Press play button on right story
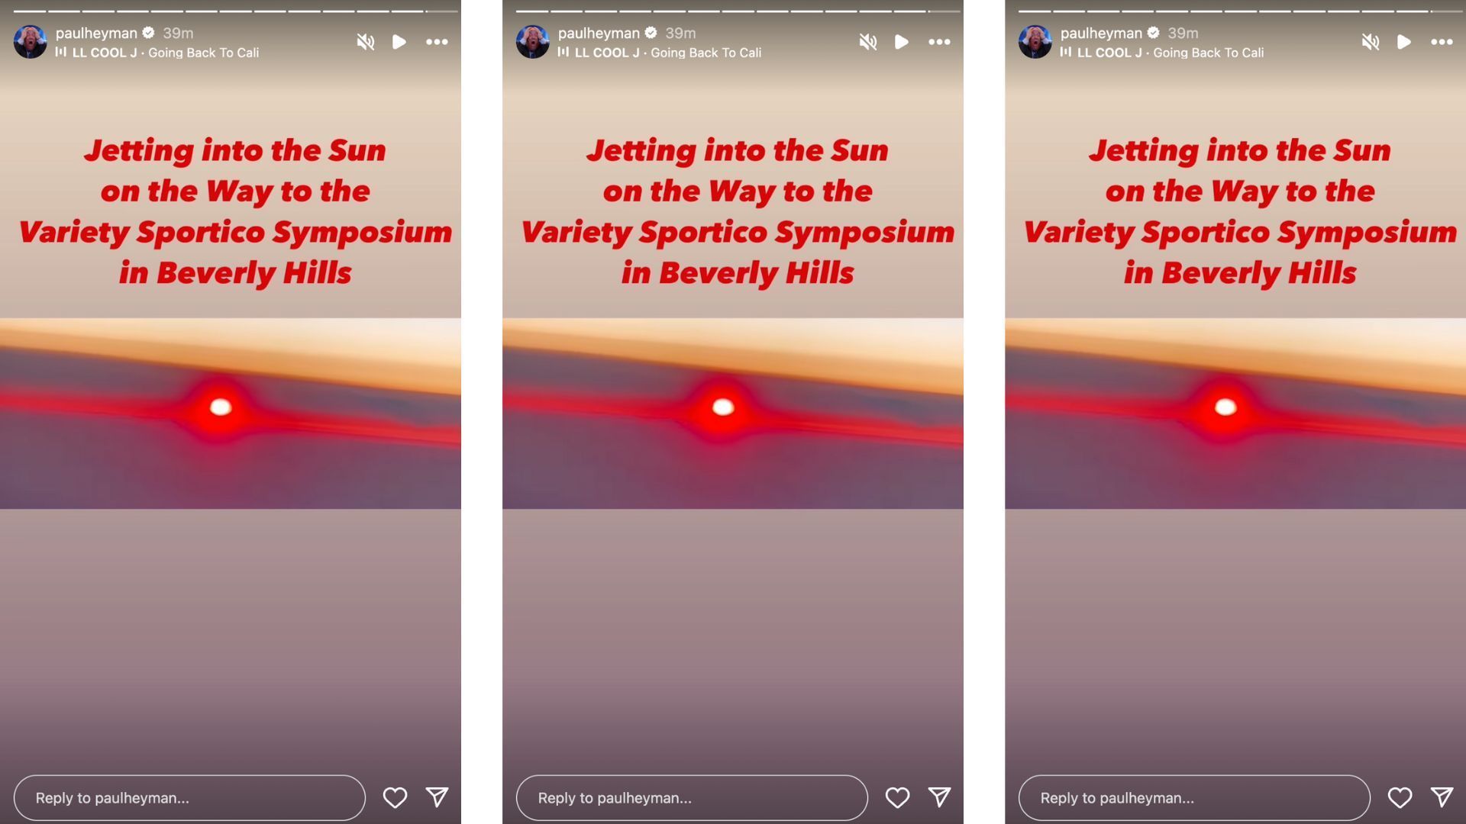1466x824 pixels. (1405, 41)
